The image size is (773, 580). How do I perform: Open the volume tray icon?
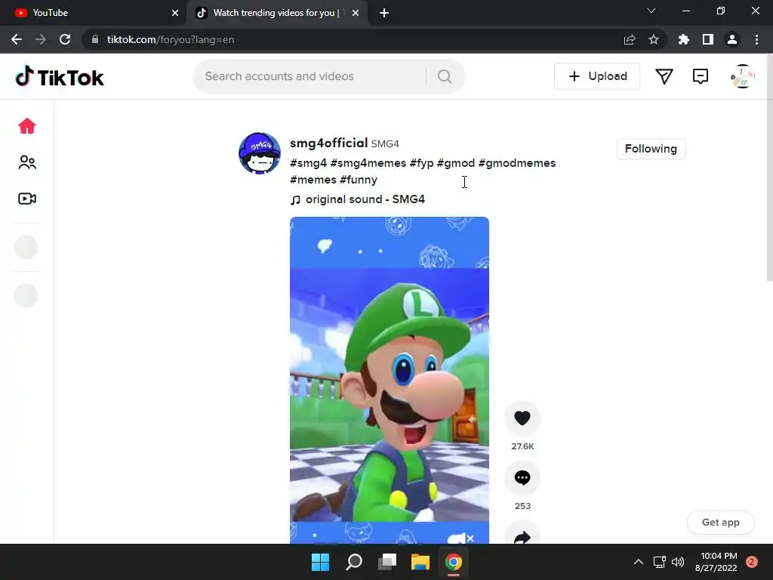pos(678,562)
